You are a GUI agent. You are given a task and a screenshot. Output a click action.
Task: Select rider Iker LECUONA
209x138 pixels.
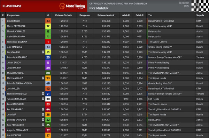14,135
